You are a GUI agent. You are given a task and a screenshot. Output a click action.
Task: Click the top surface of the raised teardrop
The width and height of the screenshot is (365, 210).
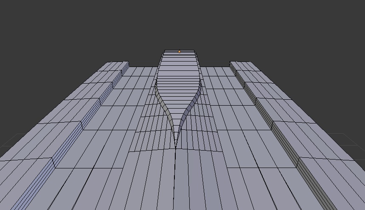tap(178, 76)
